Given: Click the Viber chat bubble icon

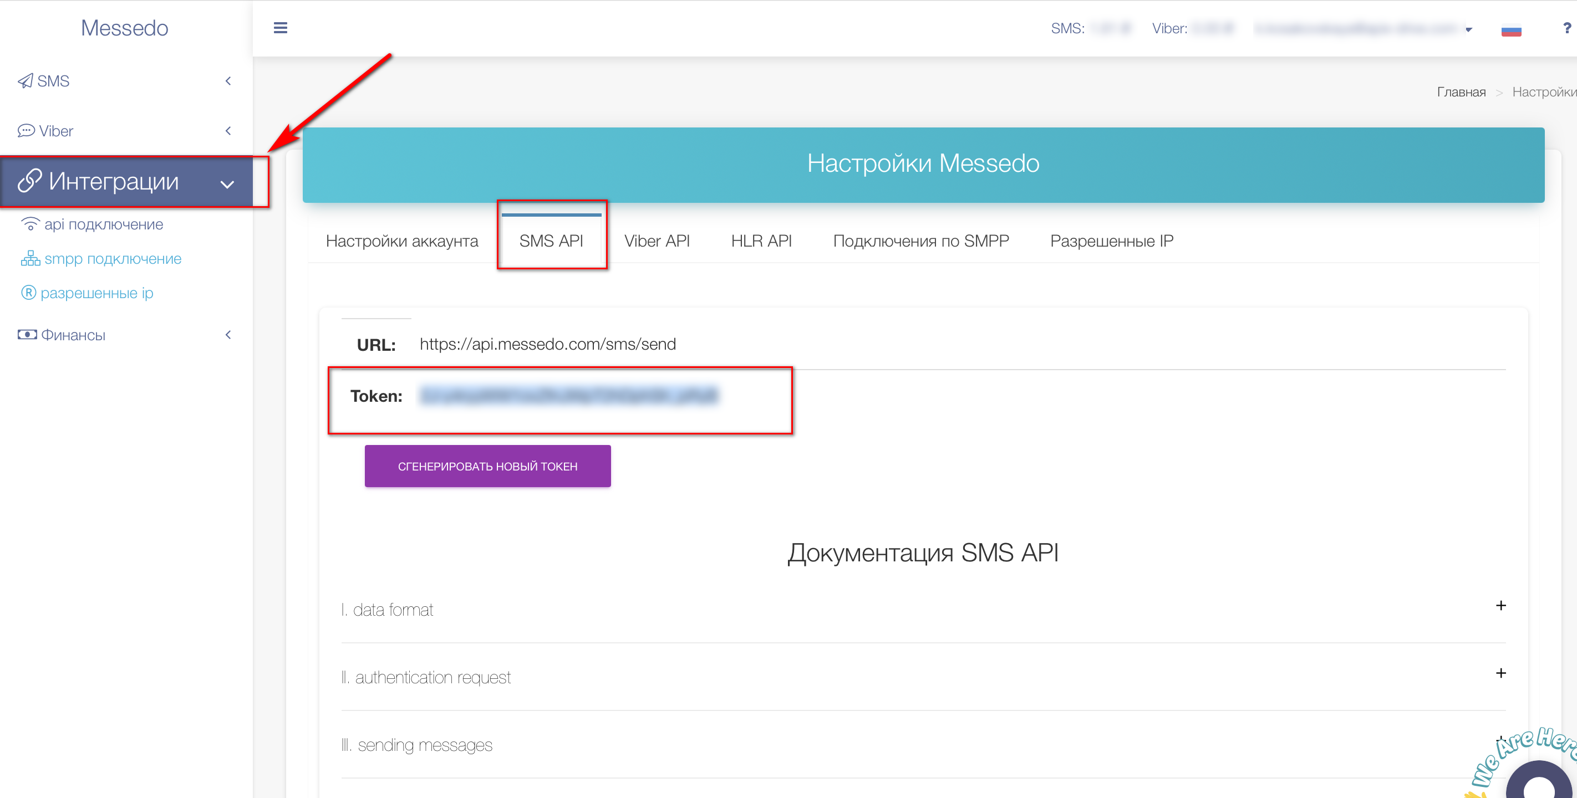Looking at the screenshot, I should click(26, 131).
